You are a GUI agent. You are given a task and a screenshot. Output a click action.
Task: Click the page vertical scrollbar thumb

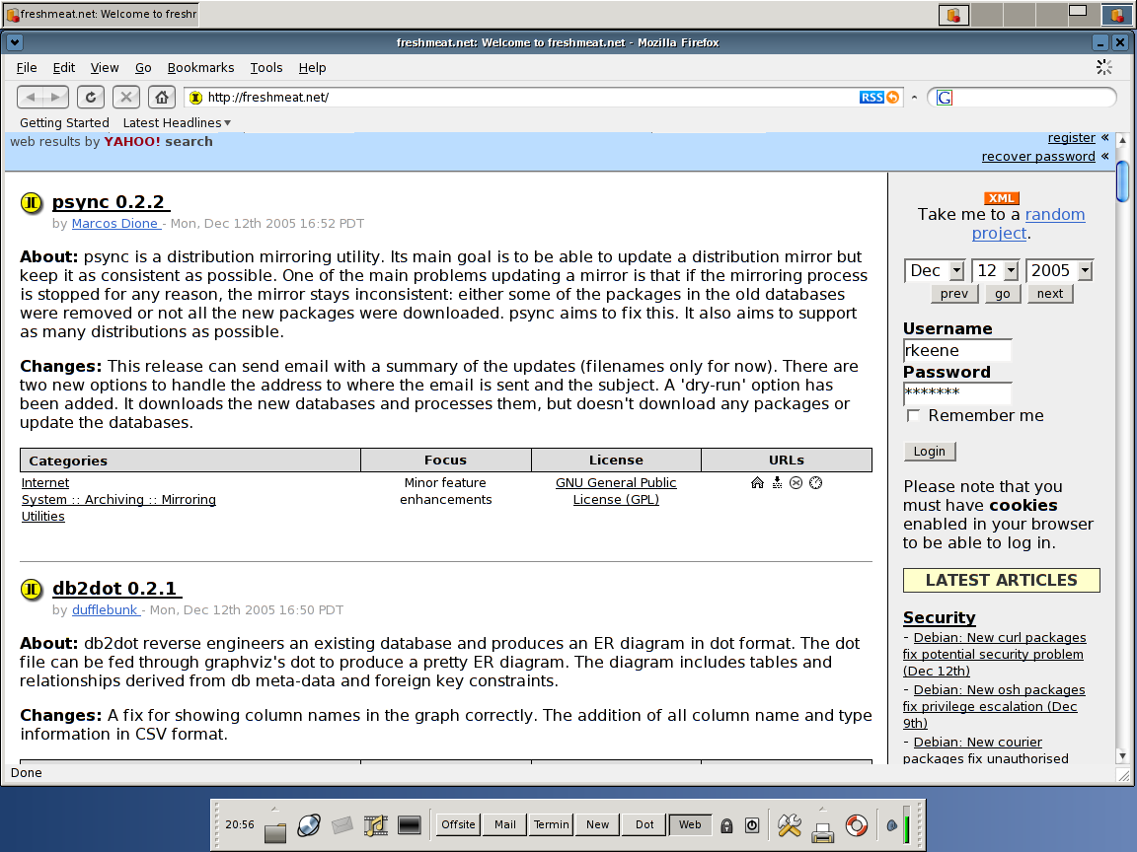click(x=1122, y=181)
